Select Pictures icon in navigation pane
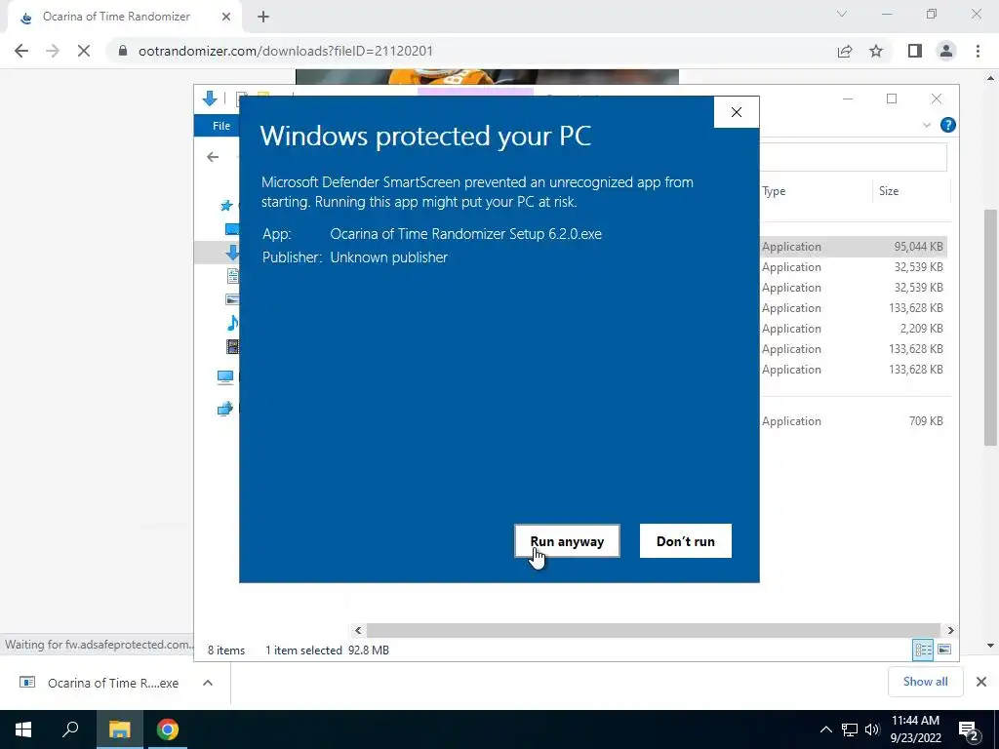 [233, 299]
